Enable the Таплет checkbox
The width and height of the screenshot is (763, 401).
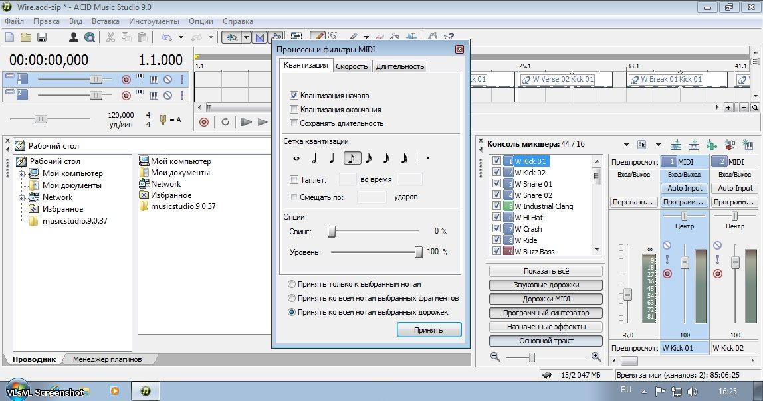click(x=294, y=180)
